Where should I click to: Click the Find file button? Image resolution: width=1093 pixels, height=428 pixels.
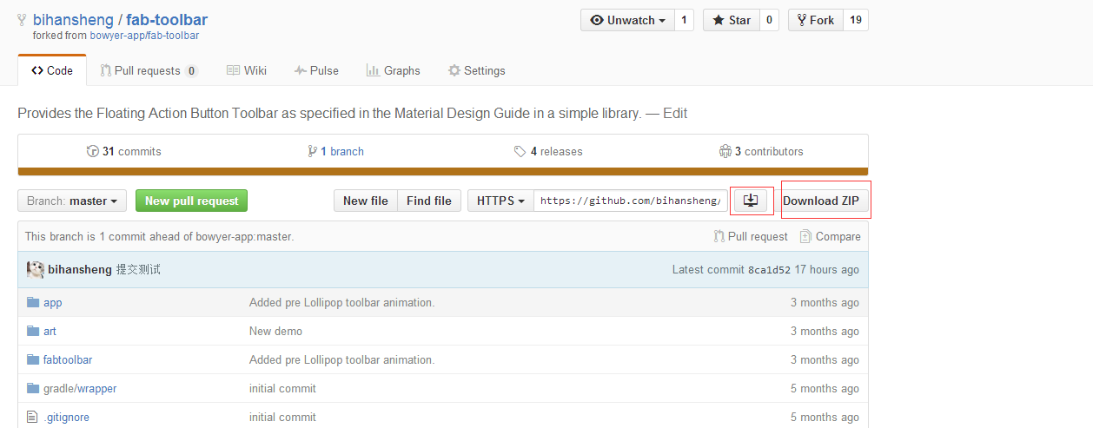[429, 201]
